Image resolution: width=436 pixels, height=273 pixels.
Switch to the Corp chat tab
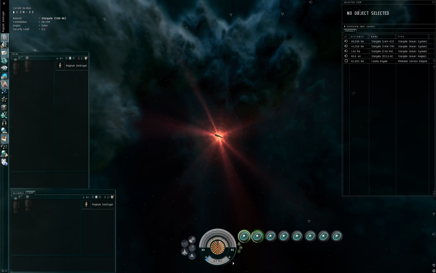[30, 193]
